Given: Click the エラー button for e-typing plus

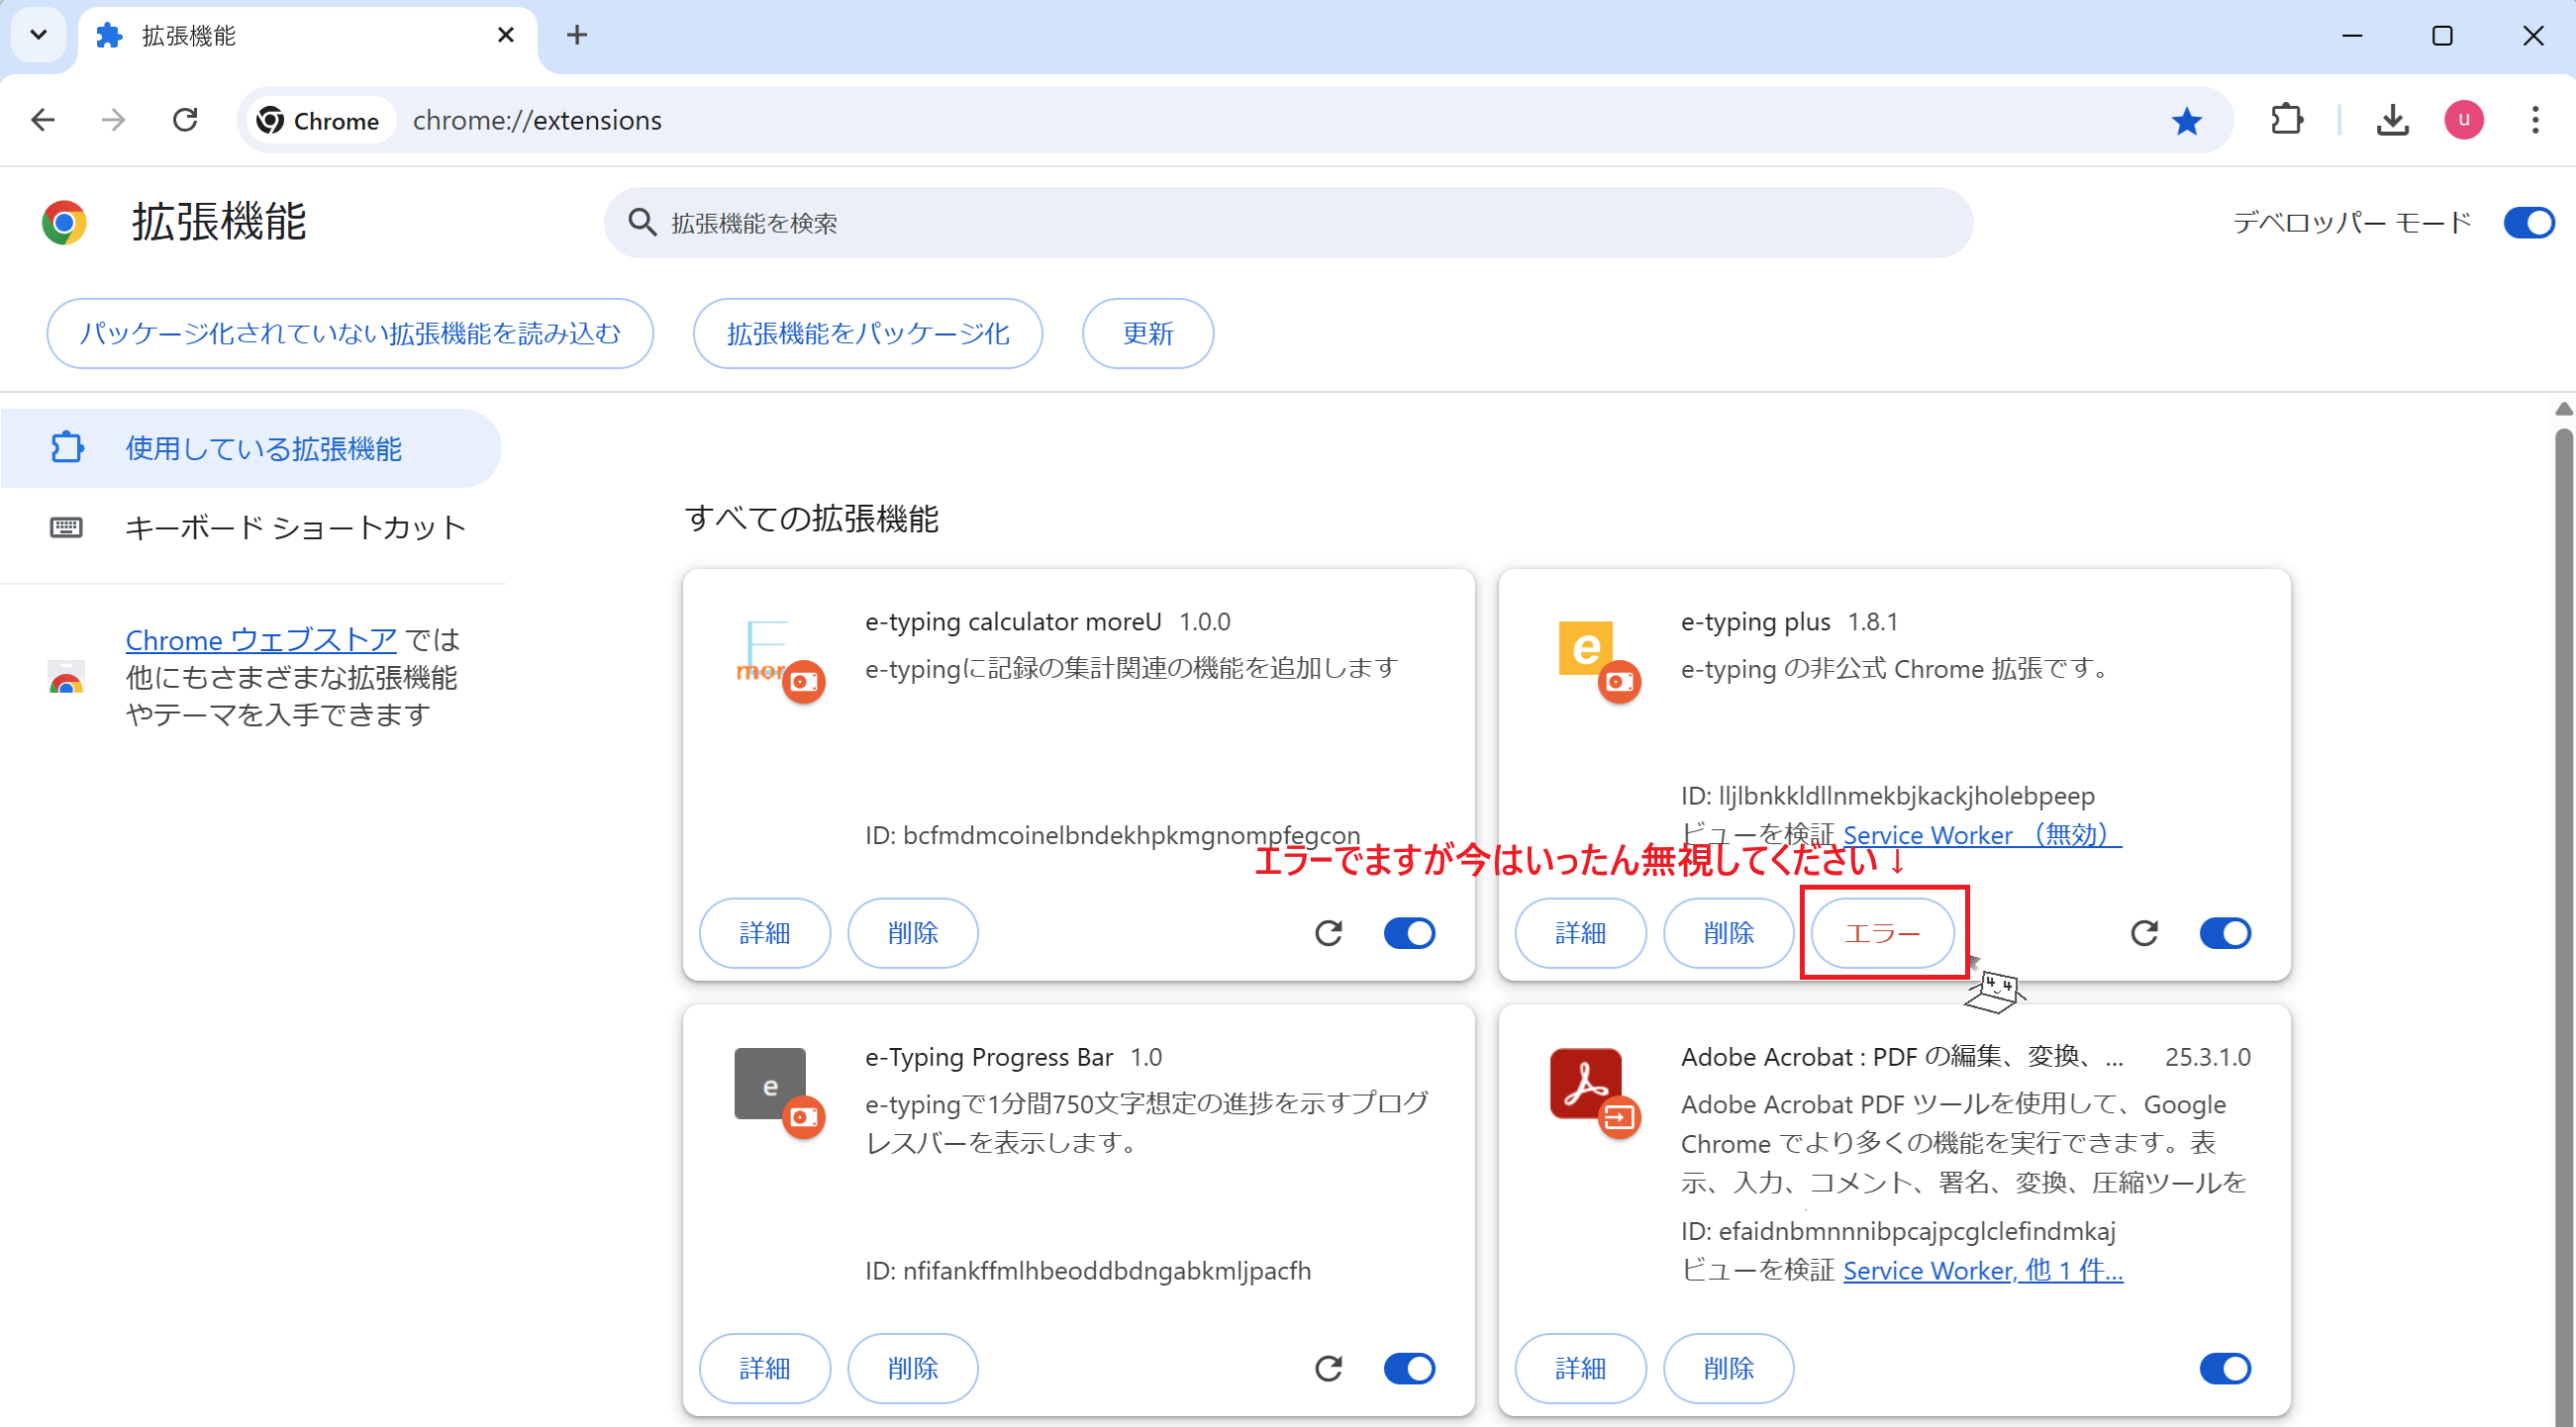Looking at the screenshot, I should pos(1882,932).
